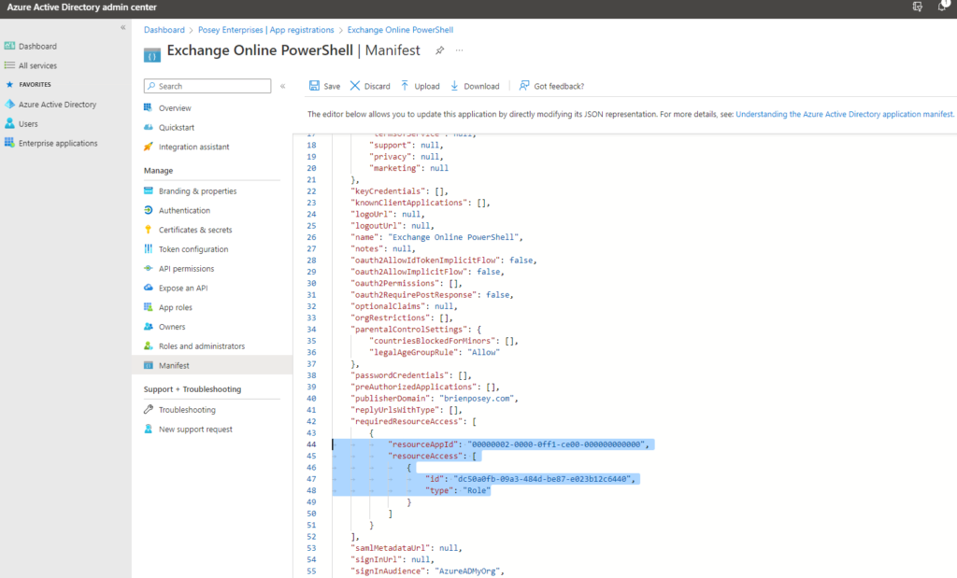Viewport: 957px width, 578px height.
Task: Click the "type": "Role" line
Action: (458, 490)
